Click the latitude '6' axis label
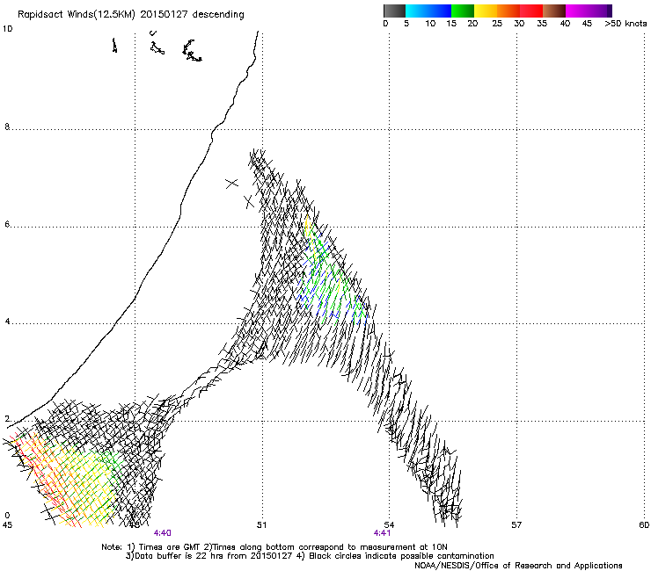The height and width of the screenshot is (571, 651). point(7,224)
